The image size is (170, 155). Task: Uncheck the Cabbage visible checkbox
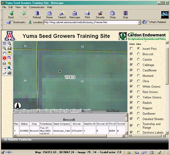tap(131, 65)
